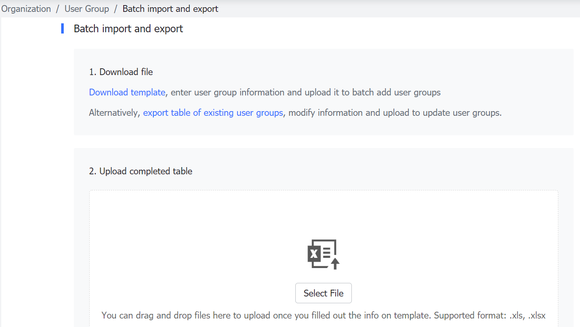The image size is (580, 327).
Task: Go back to User Group via breadcrumb
Action: [x=86, y=8]
